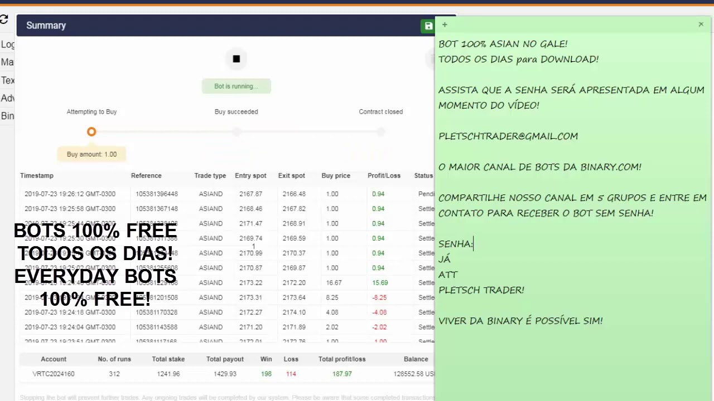Click entry spot 2173.22 cell
Viewport: 714px width, 401px height.
pos(250,283)
